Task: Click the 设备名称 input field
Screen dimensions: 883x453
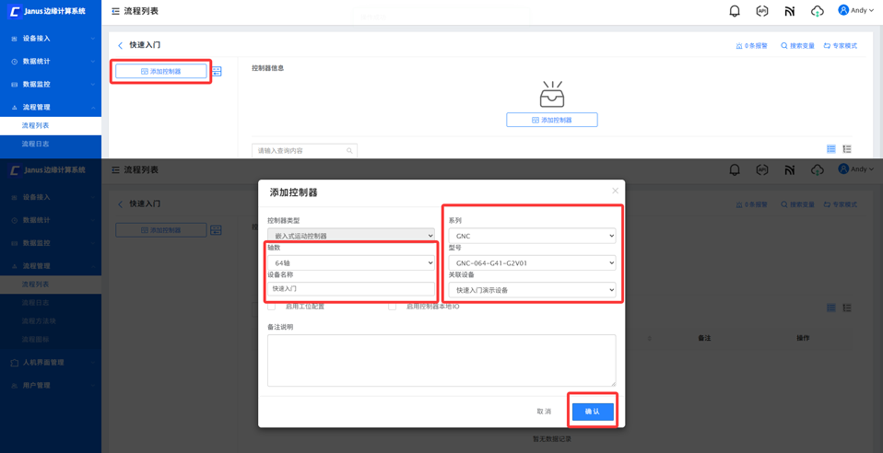Action: coord(350,289)
